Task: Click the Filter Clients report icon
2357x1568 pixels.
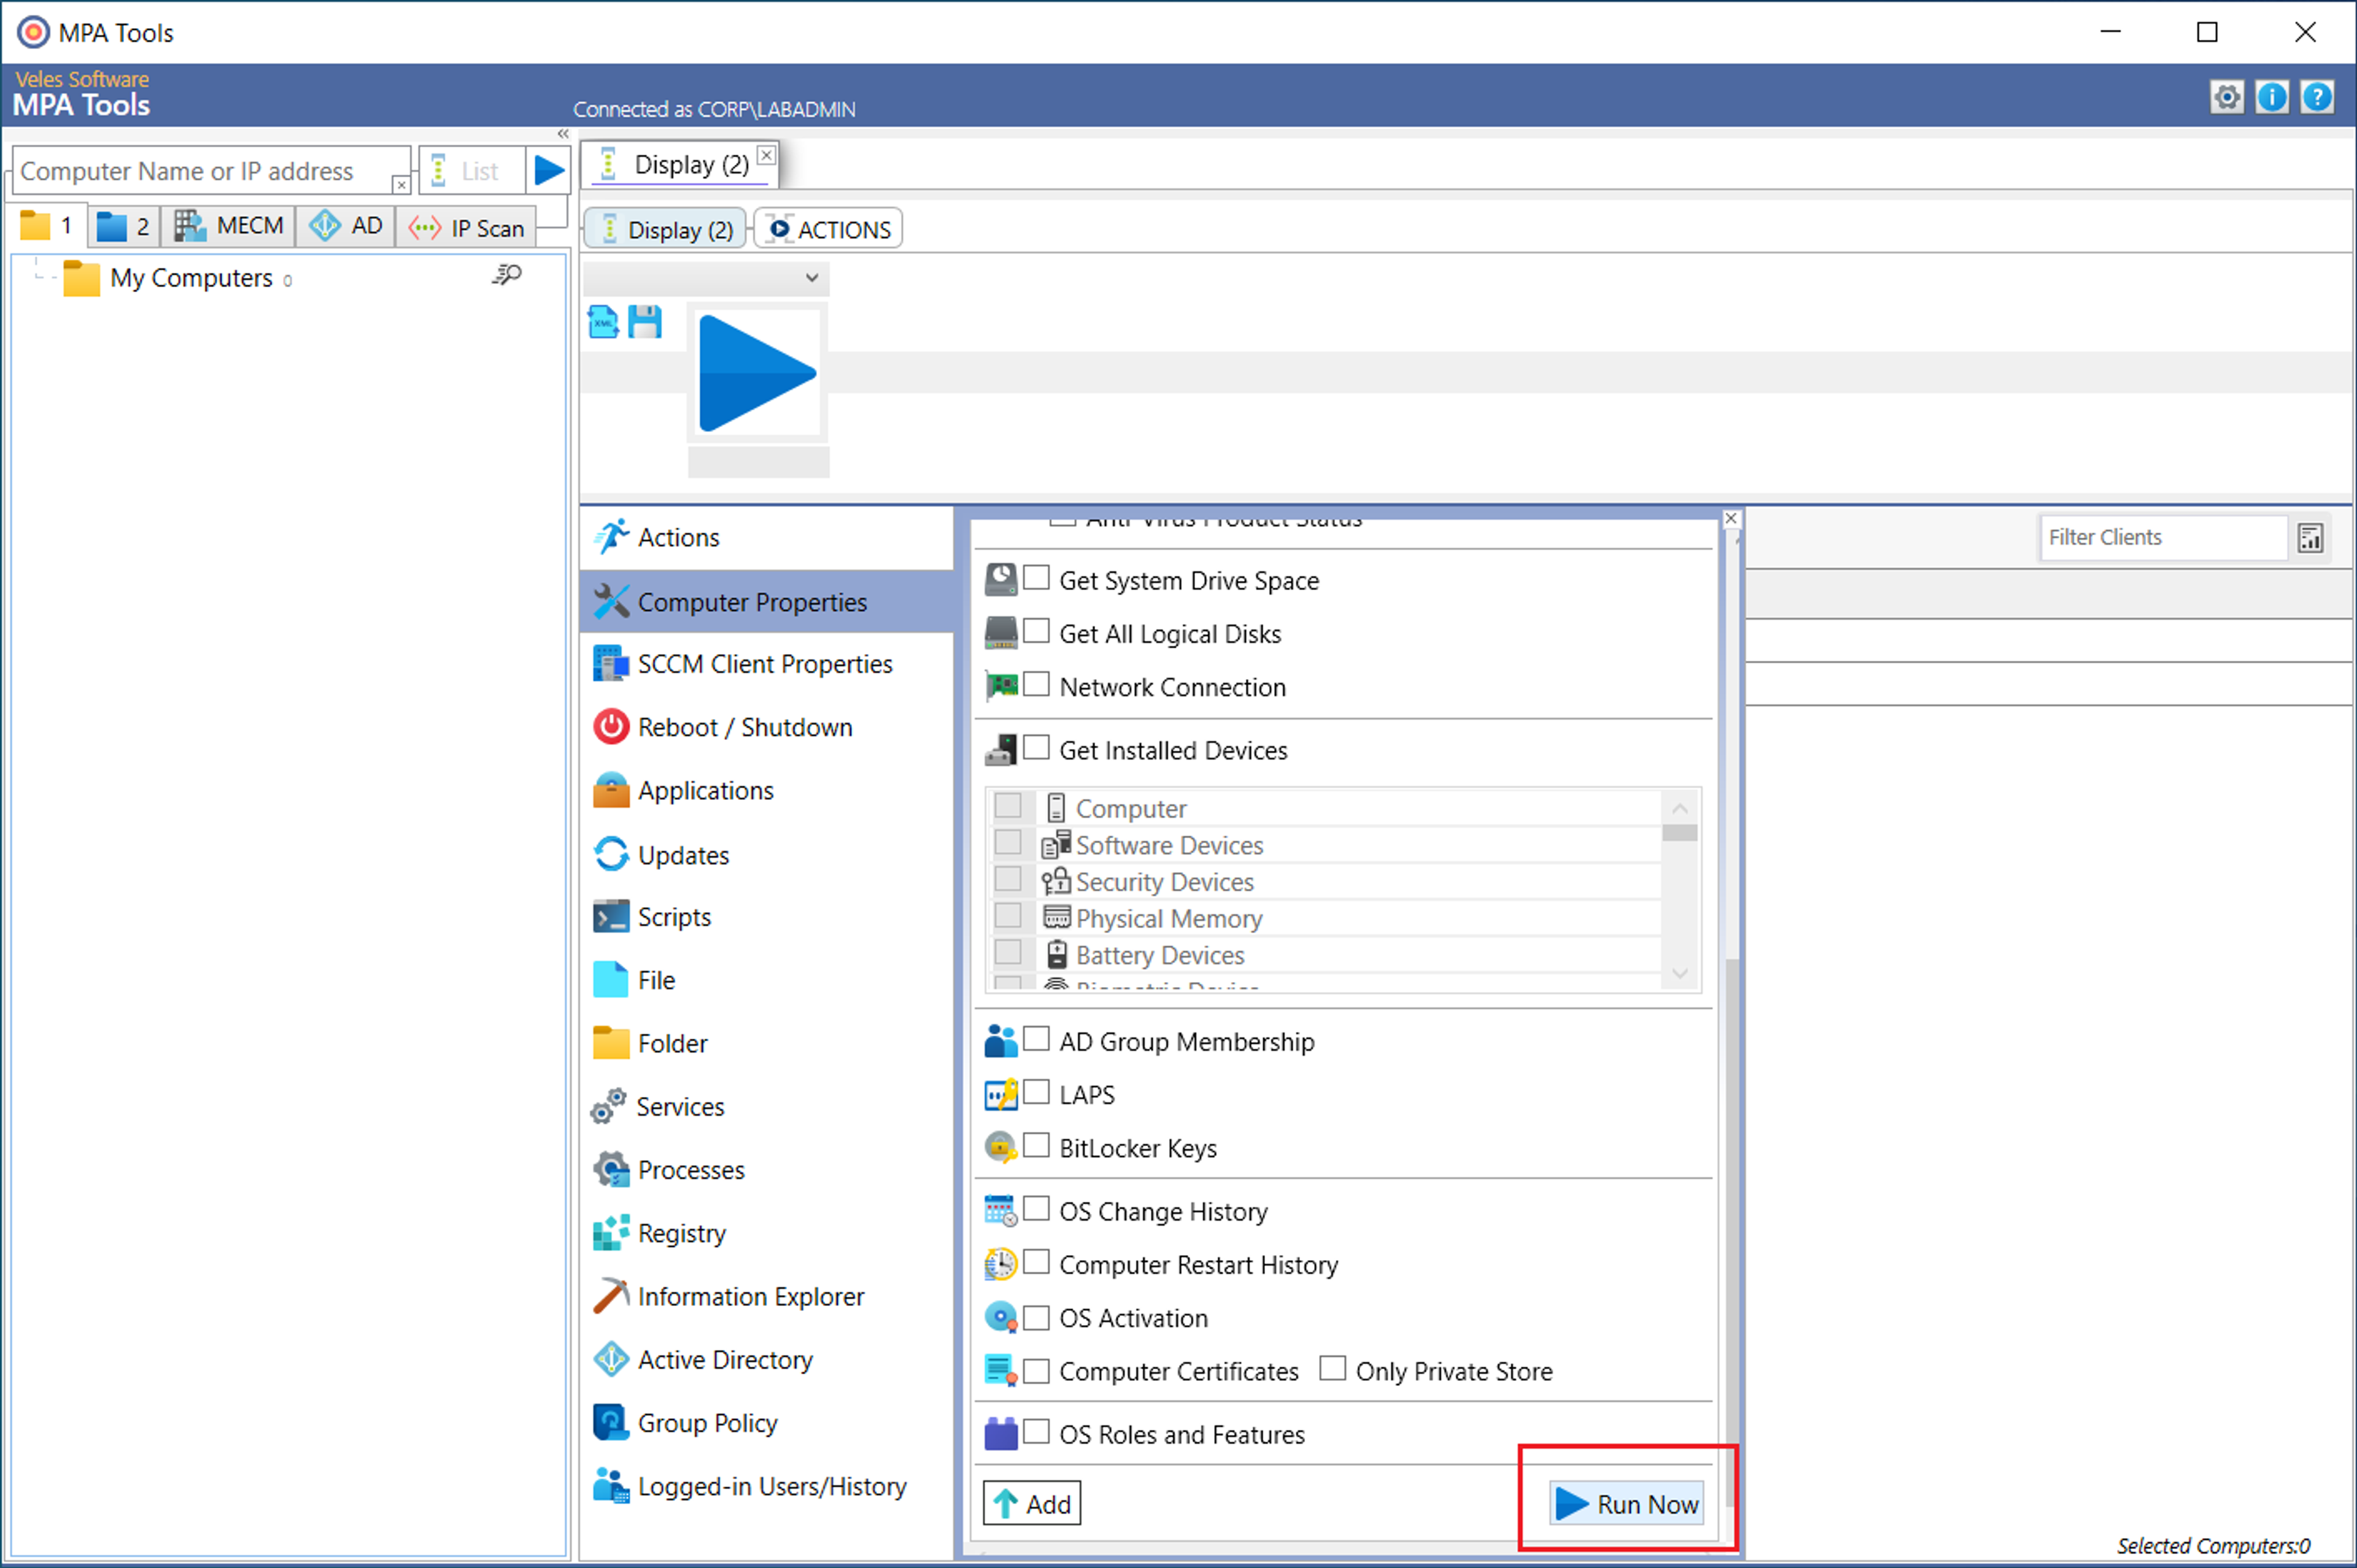Action: pos(2310,538)
